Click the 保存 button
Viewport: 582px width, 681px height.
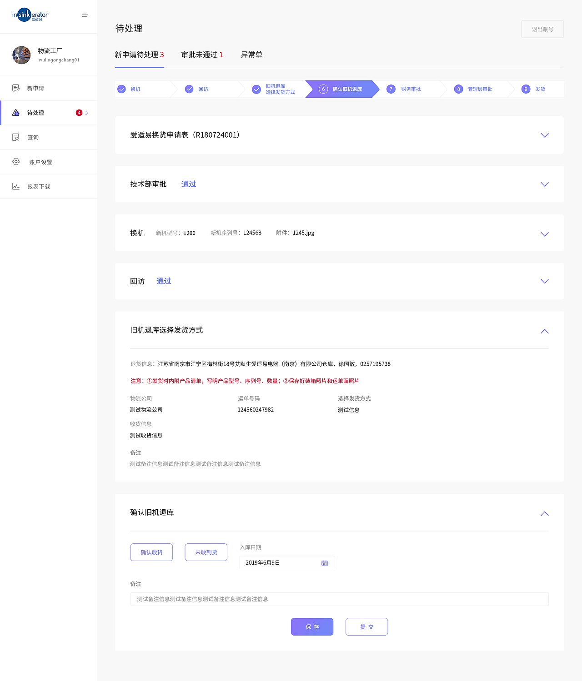tap(312, 627)
